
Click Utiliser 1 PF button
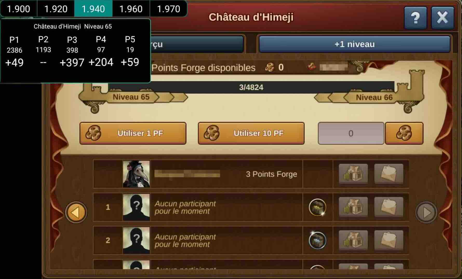click(x=133, y=133)
